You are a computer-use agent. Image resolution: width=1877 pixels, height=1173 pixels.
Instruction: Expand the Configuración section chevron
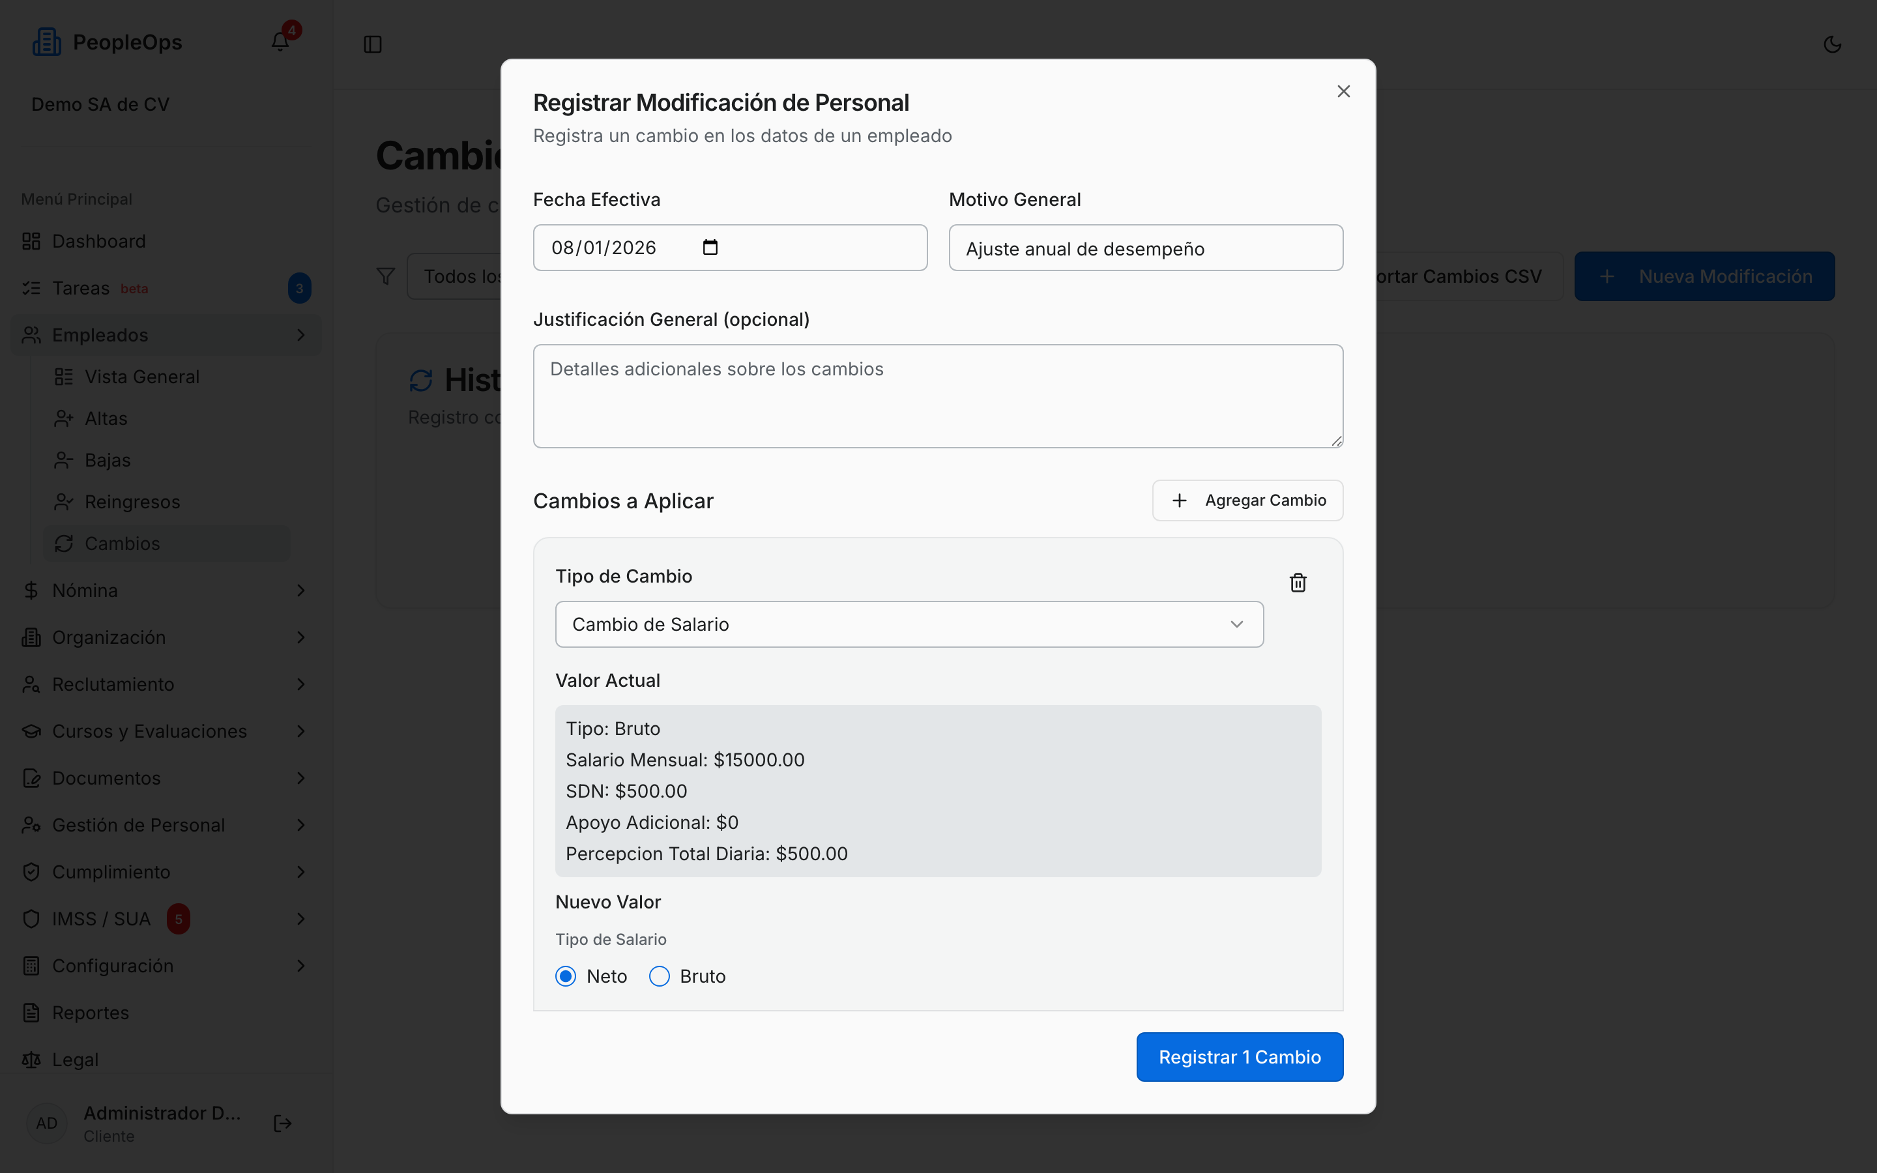301,966
